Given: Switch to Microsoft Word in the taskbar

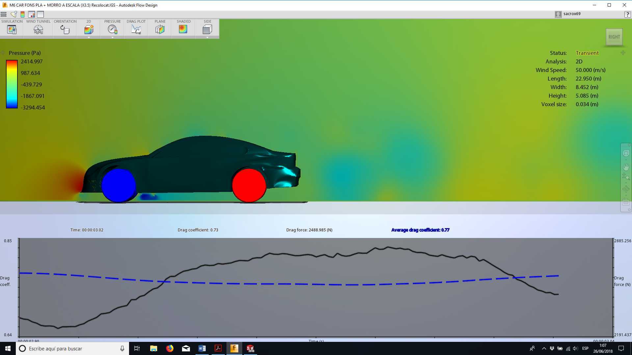Looking at the screenshot, I should pos(202,348).
